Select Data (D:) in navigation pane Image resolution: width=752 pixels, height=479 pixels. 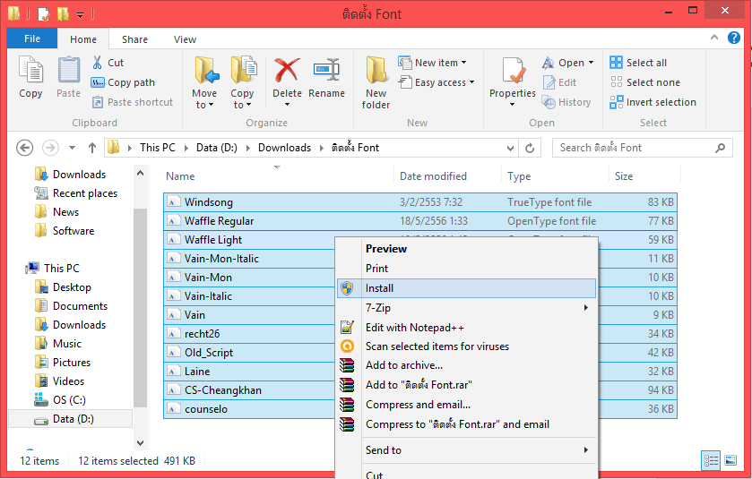73,419
